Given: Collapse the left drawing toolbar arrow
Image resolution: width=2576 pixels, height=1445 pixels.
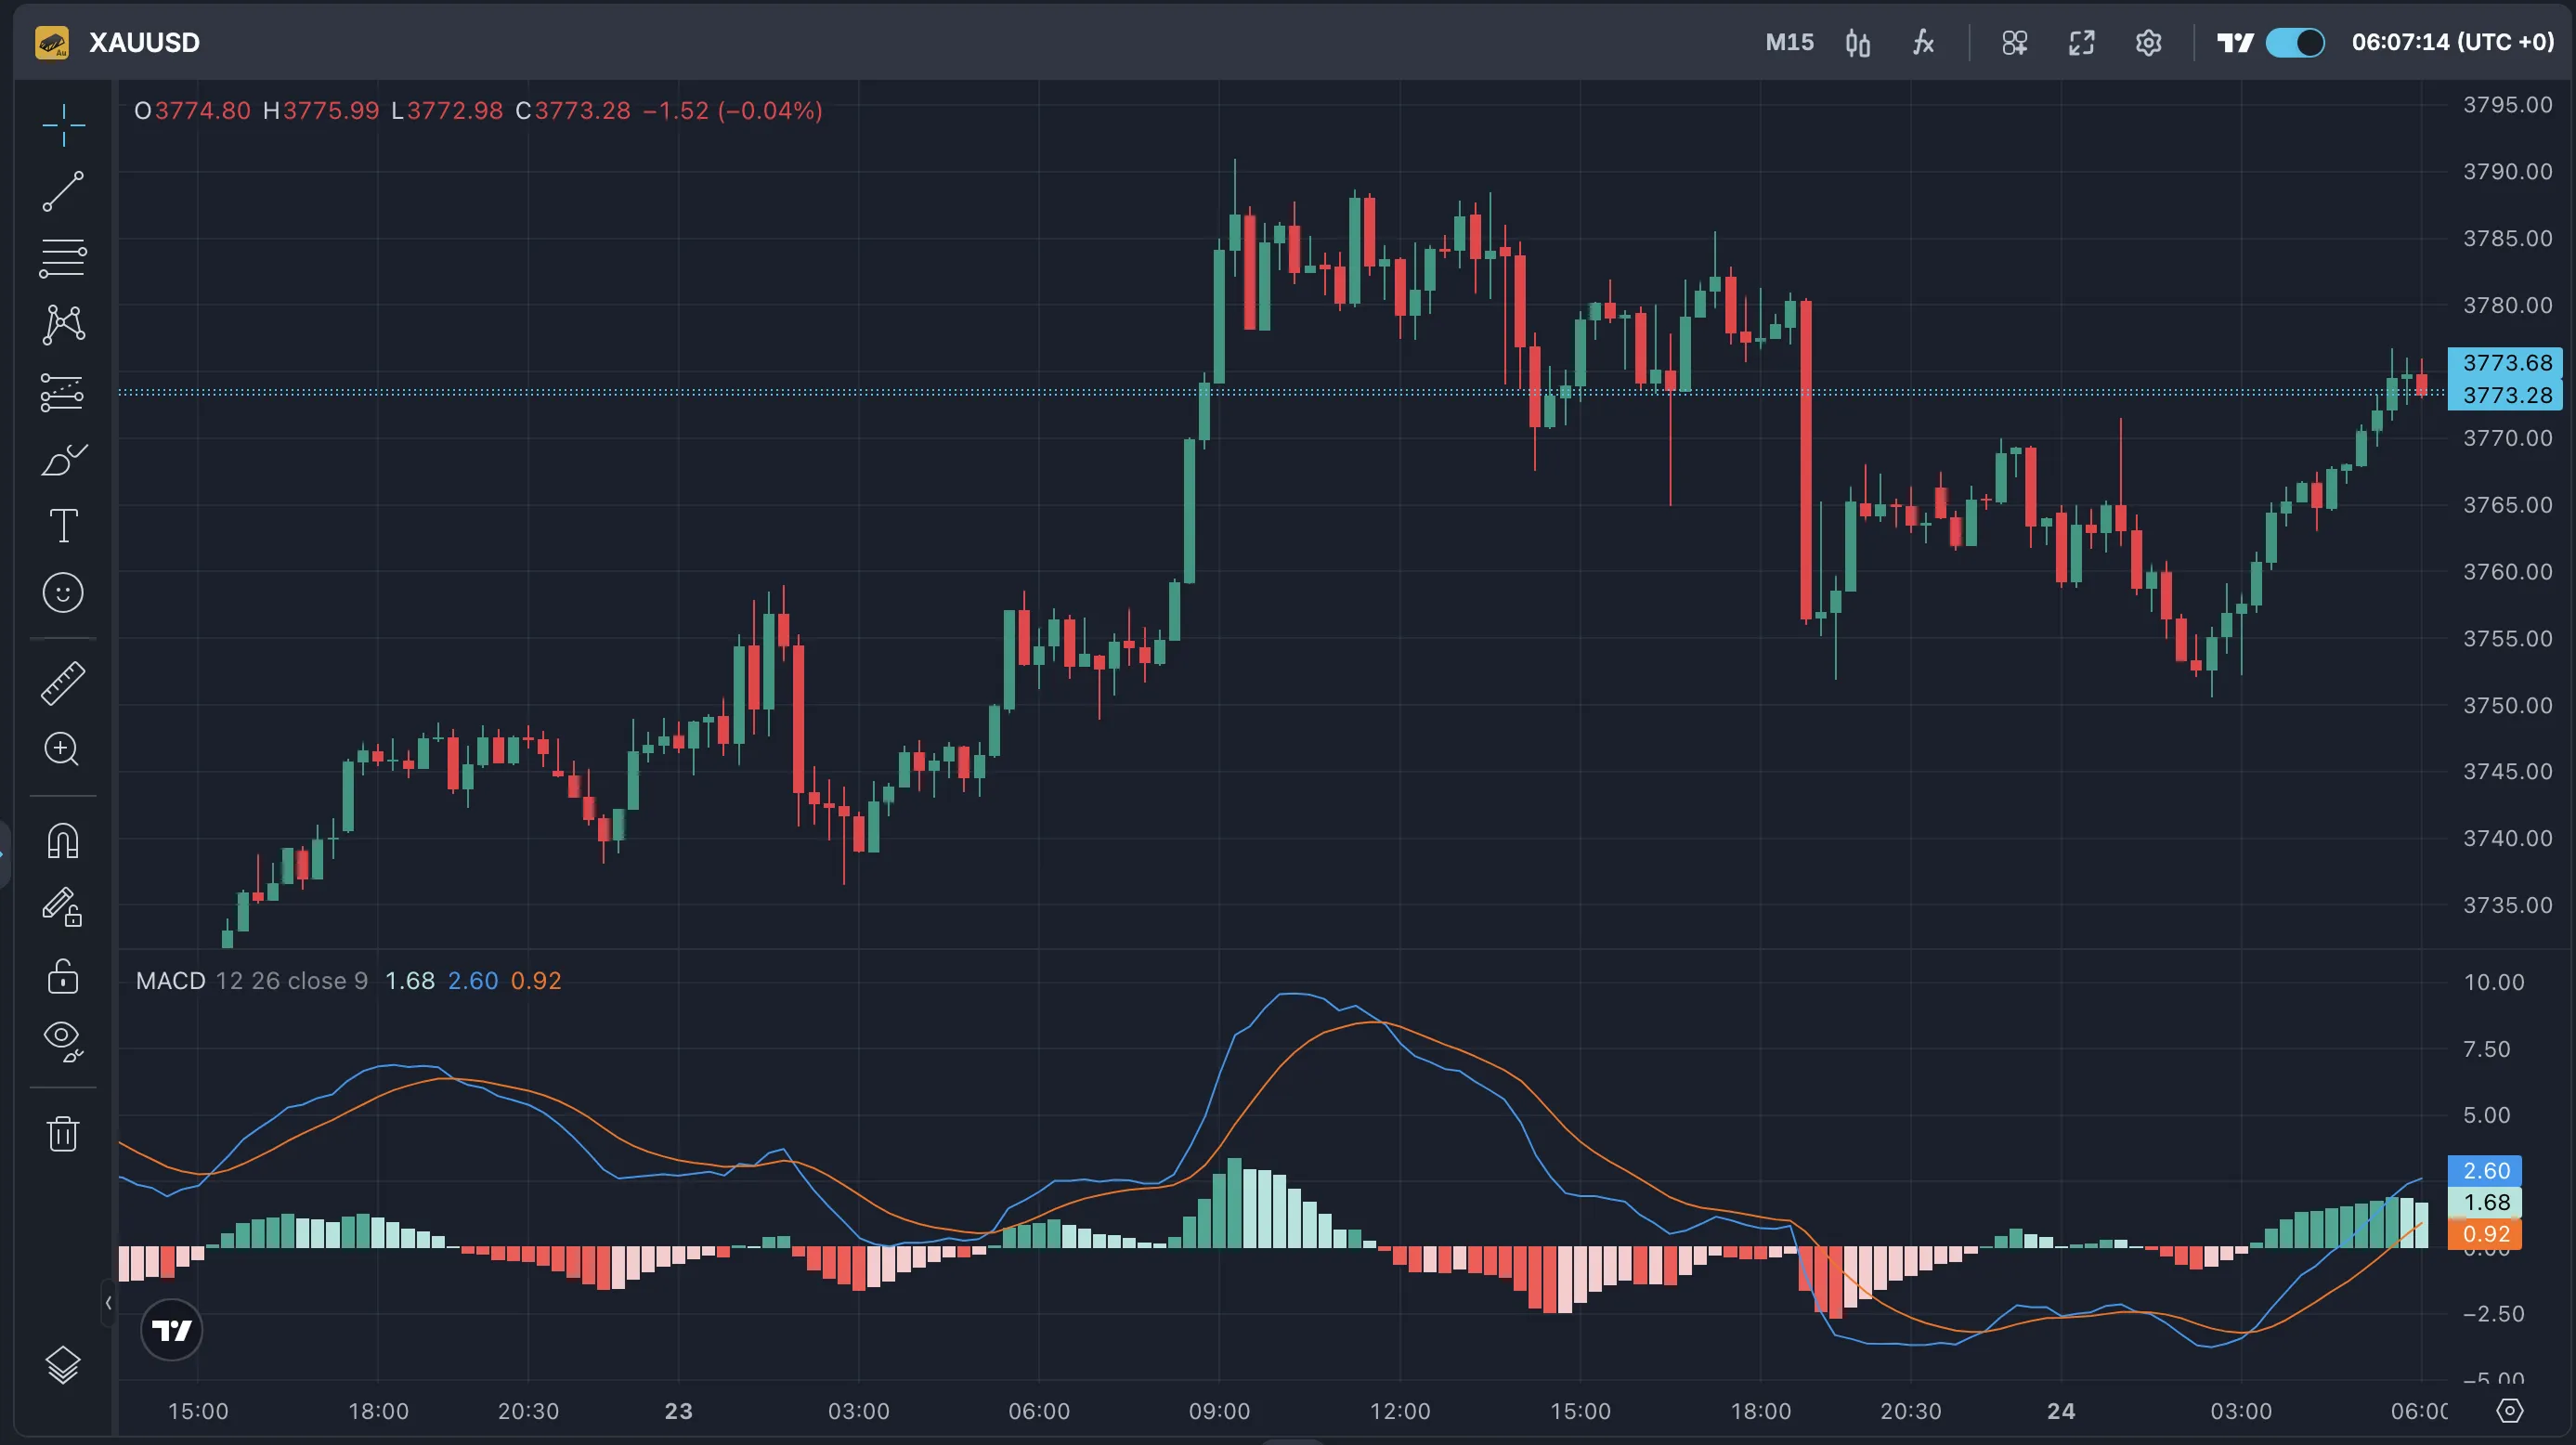Looking at the screenshot, I should [108, 1302].
